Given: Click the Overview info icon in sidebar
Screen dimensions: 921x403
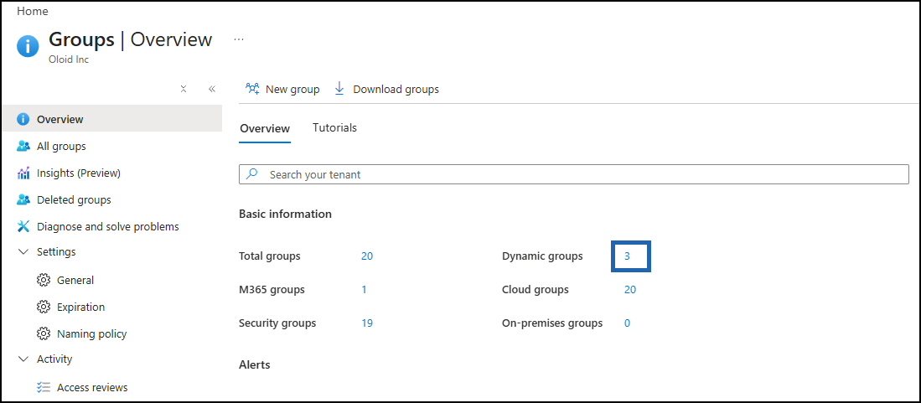Looking at the screenshot, I should [x=23, y=119].
